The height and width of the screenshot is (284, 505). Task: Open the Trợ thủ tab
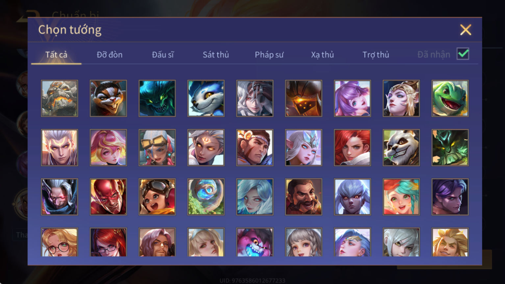click(376, 55)
